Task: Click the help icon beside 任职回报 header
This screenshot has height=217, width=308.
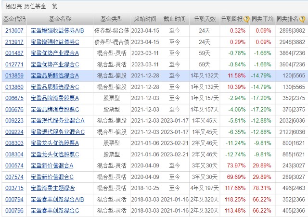Action: (x=246, y=19)
